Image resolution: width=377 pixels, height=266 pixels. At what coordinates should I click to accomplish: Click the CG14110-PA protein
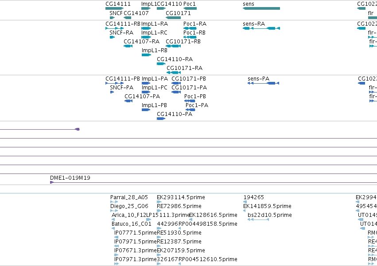[x=161, y=119]
